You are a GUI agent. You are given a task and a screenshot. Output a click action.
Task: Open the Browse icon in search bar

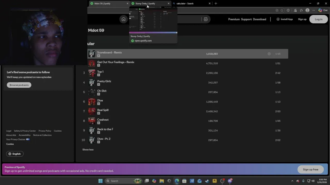[x=205, y=19]
